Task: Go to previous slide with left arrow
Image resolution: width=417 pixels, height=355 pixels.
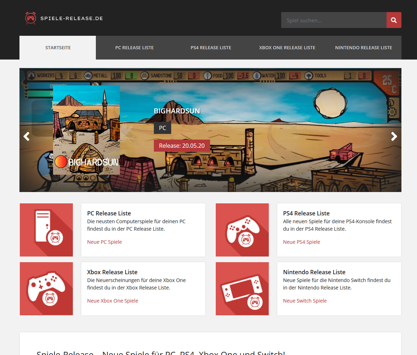Action: pyautogui.click(x=27, y=137)
